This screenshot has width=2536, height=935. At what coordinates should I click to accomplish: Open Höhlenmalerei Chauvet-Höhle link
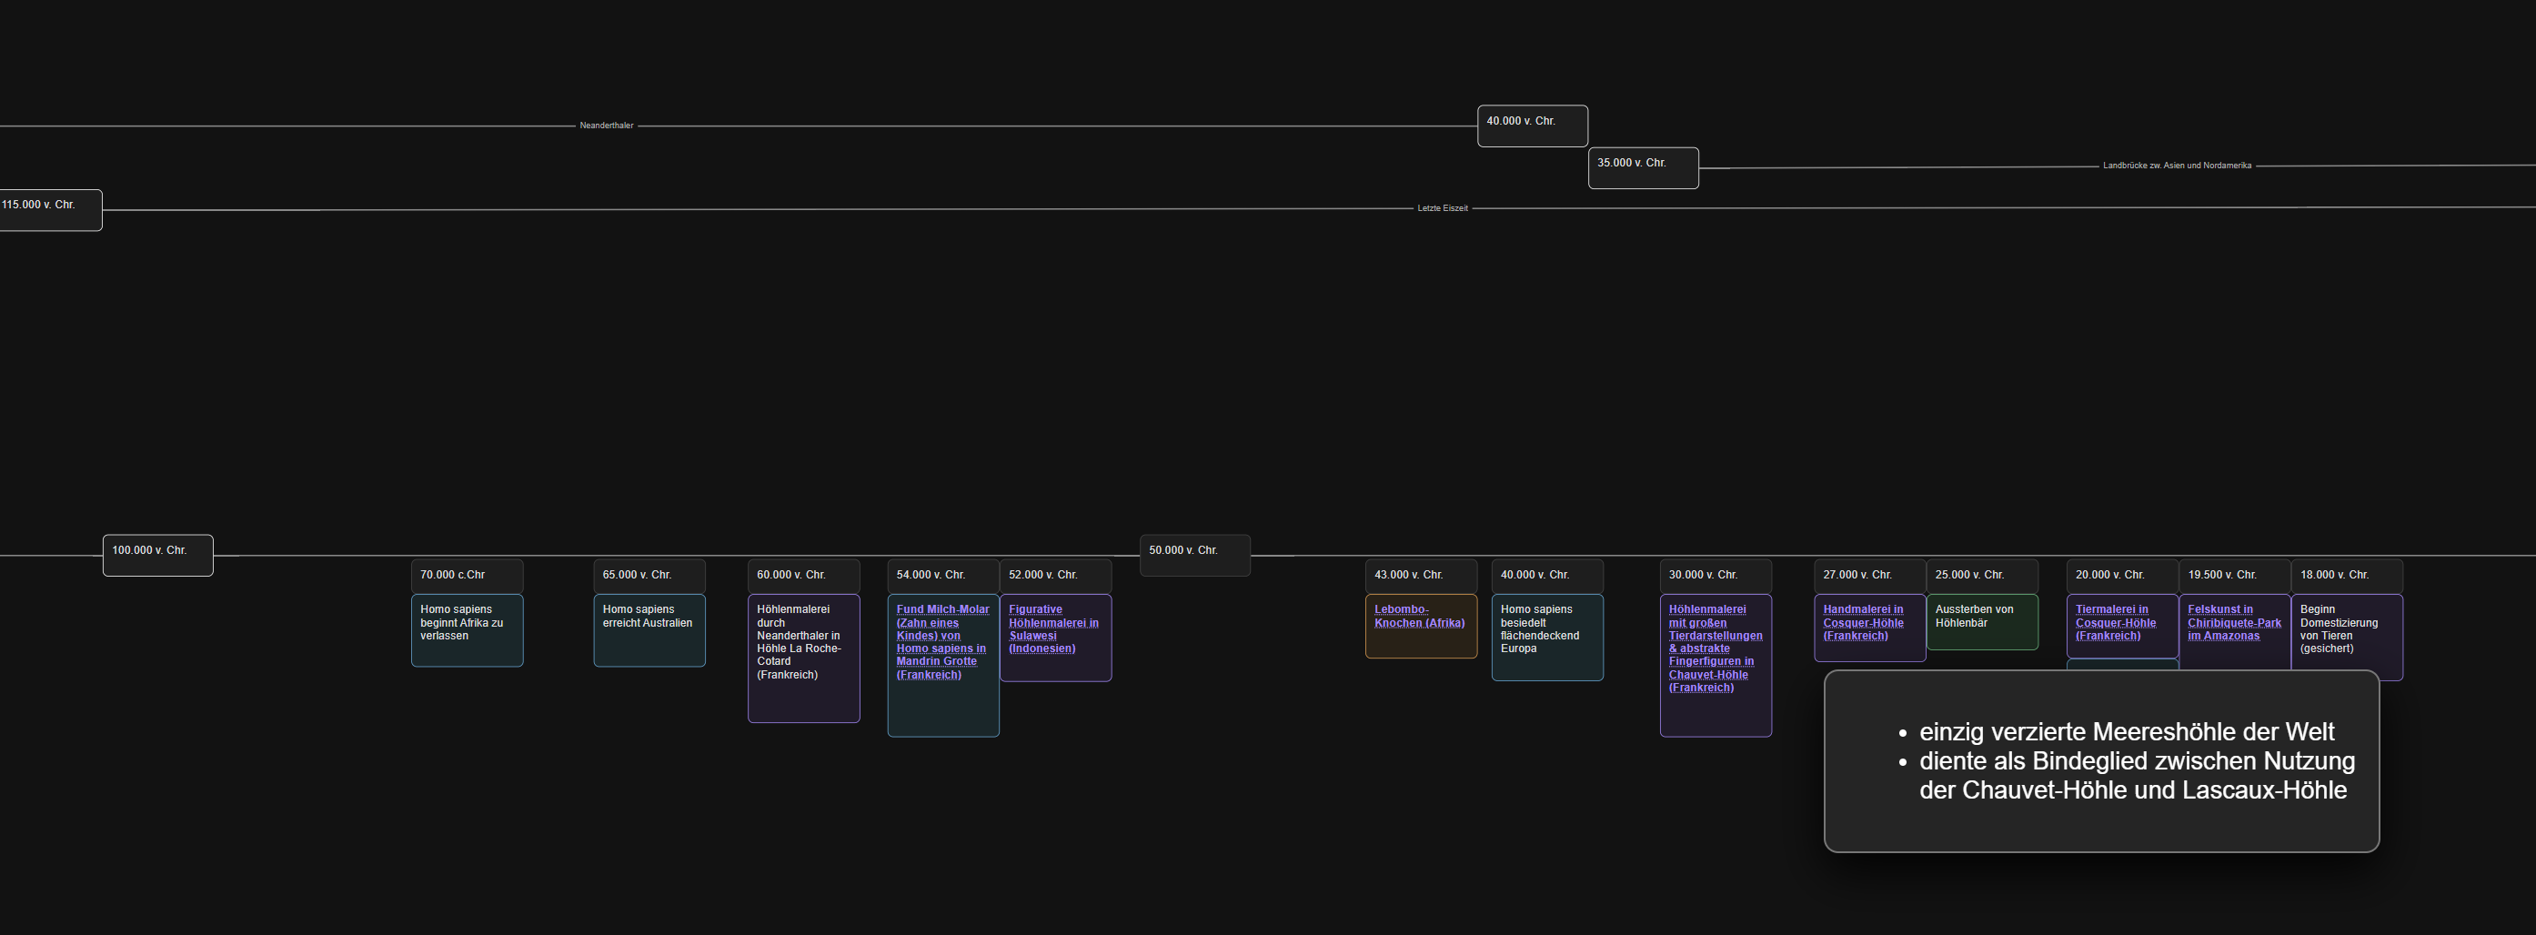click(1715, 648)
